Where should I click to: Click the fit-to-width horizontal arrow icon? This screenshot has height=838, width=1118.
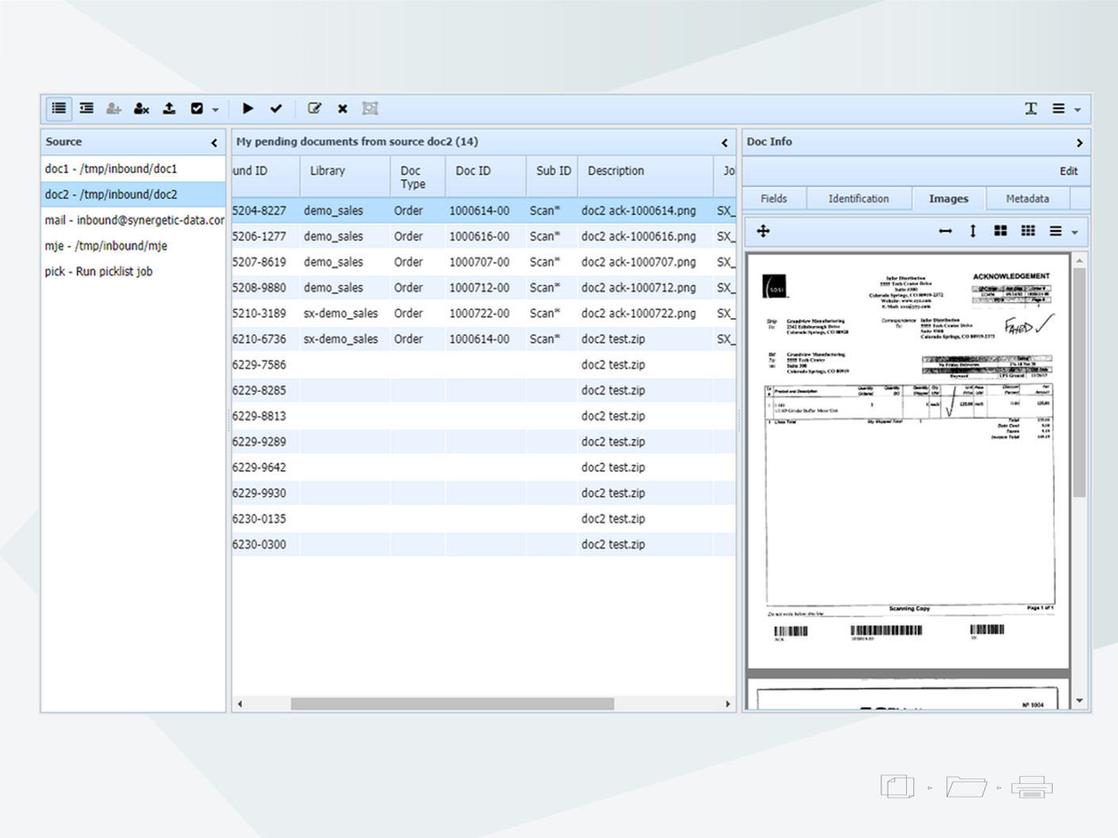point(945,231)
